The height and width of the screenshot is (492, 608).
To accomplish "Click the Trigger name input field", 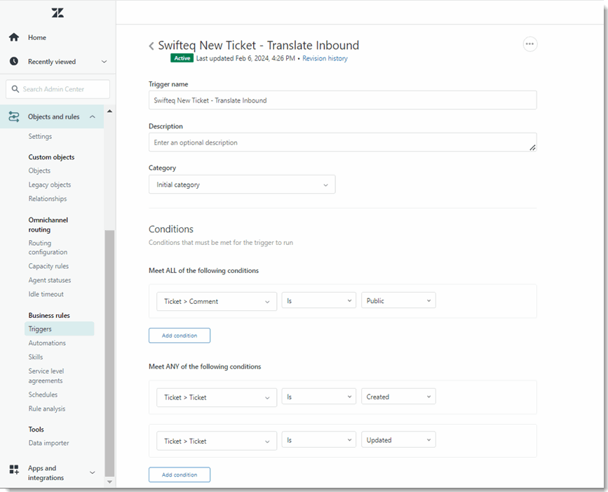I will point(343,100).
